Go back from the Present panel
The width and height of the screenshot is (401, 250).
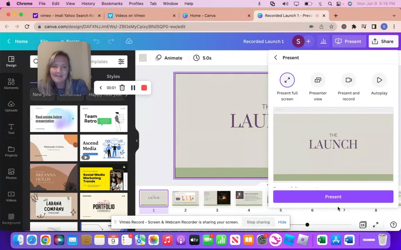pyautogui.click(x=276, y=58)
